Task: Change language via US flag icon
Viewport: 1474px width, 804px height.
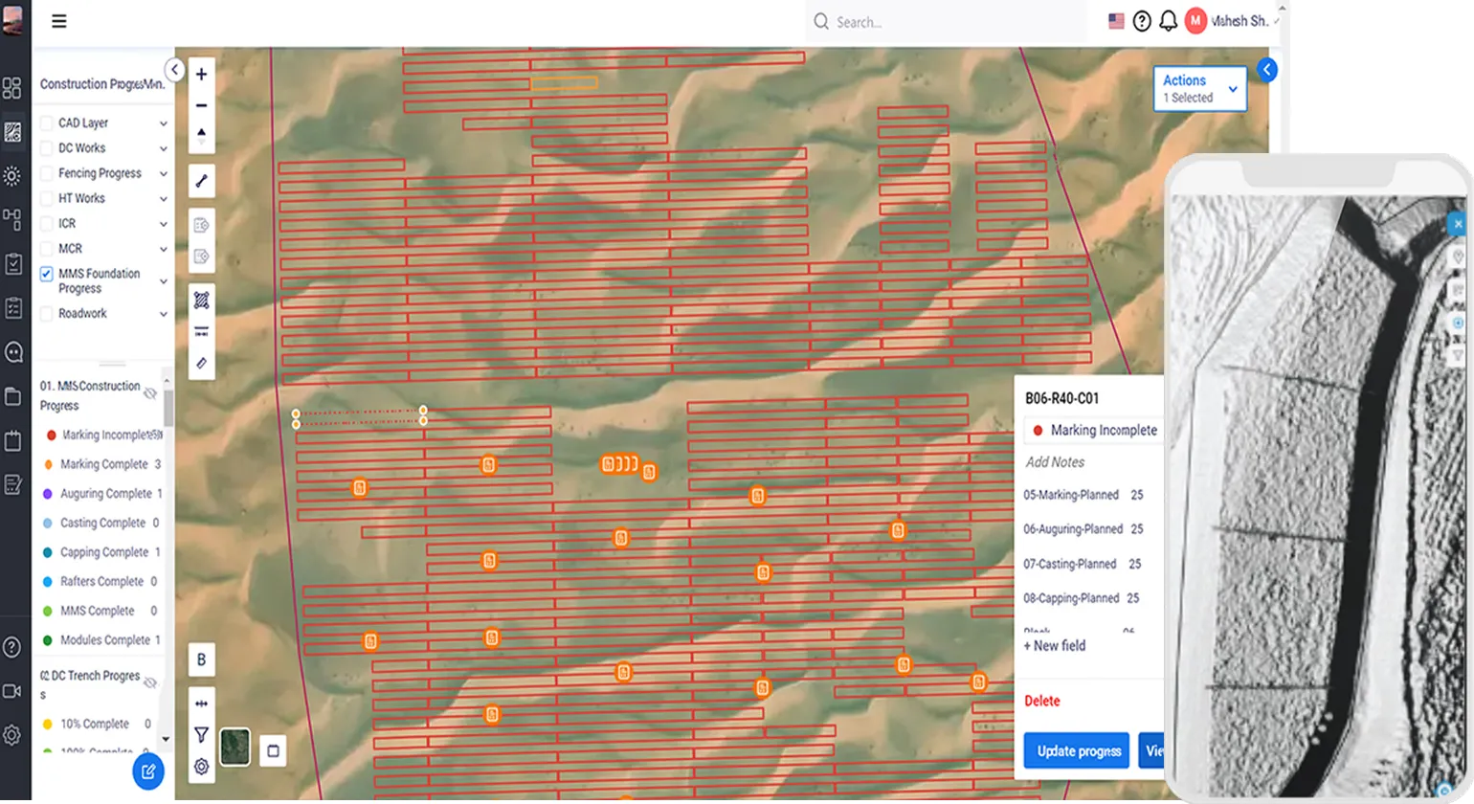Action: click(1116, 20)
